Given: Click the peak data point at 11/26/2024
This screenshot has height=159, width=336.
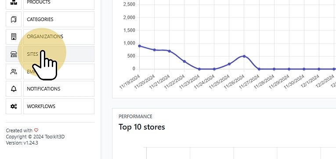Looking at the screenshot, I should pyautogui.click(x=244, y=56).
